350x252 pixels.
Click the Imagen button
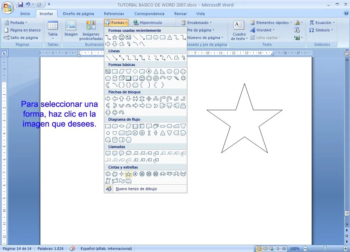(71, 29)
